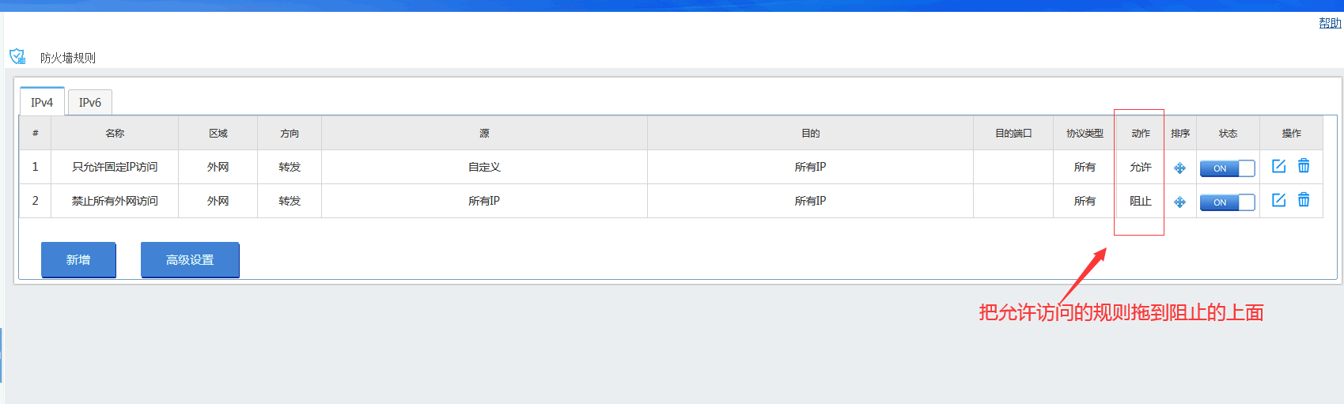Switch to the IPv4 tab
This screenshot has height=404, width=1344.
(42, 102)
